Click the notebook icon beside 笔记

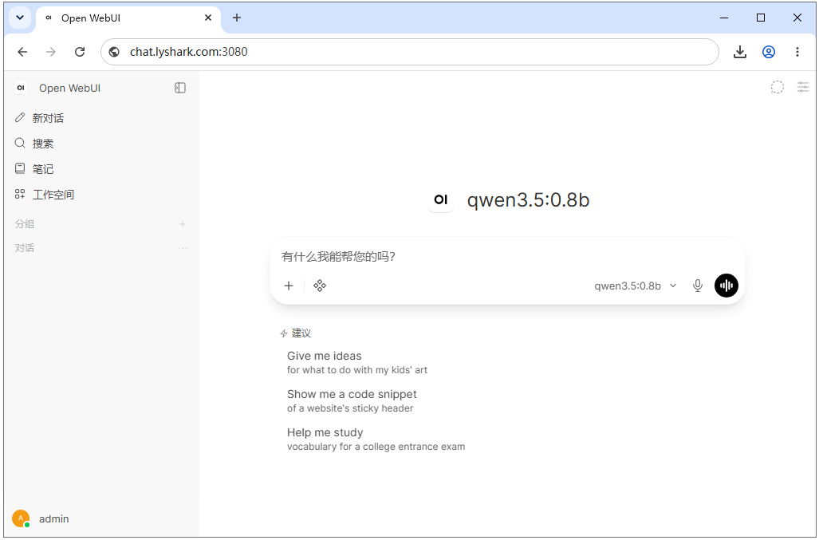coord(20,168)
